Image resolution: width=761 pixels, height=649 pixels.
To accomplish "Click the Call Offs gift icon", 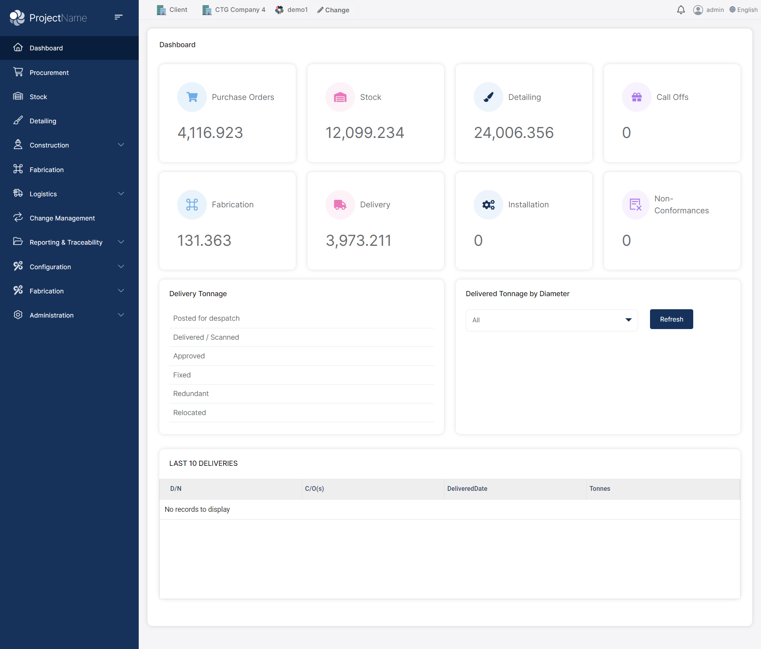I will (x=637, y=97).
